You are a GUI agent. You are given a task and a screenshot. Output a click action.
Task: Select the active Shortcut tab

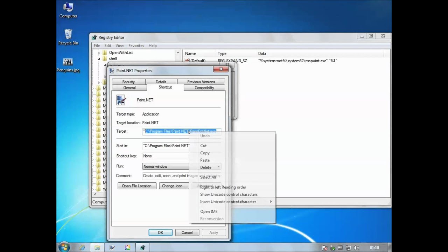tap(165, 87)
